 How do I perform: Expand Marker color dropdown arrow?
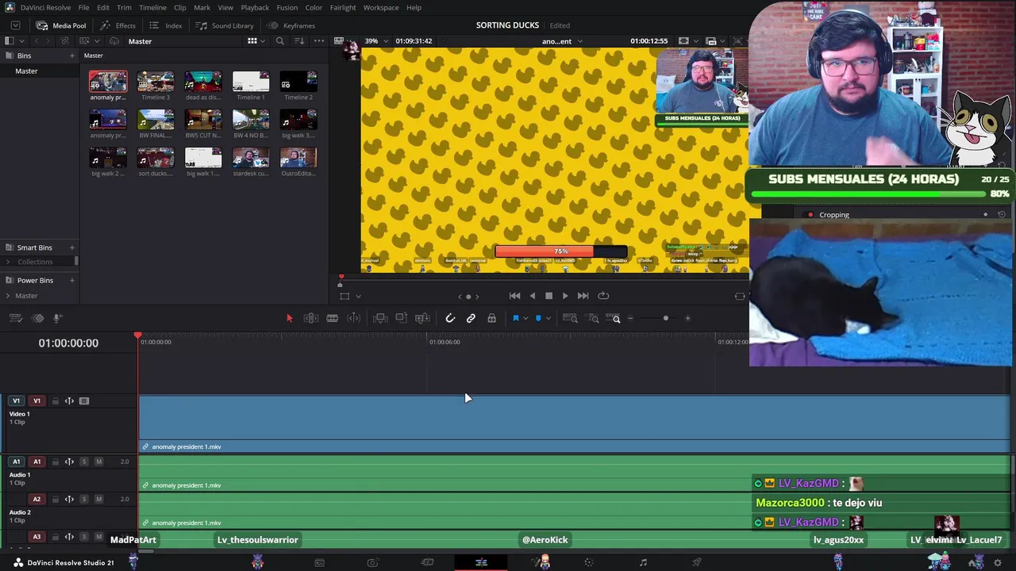(x=548, y=319)
